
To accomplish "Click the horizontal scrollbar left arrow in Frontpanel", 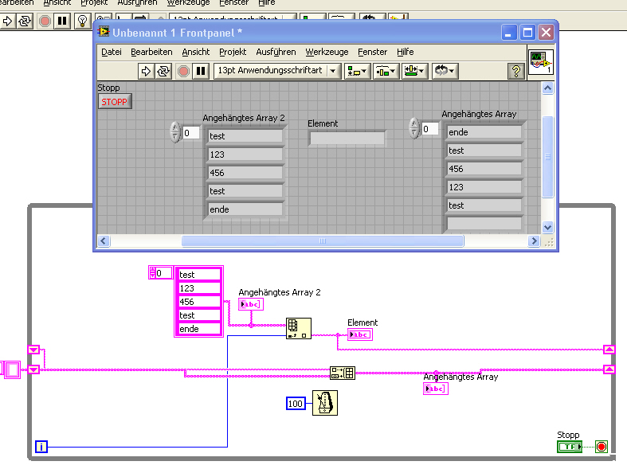I will point(104,240).
